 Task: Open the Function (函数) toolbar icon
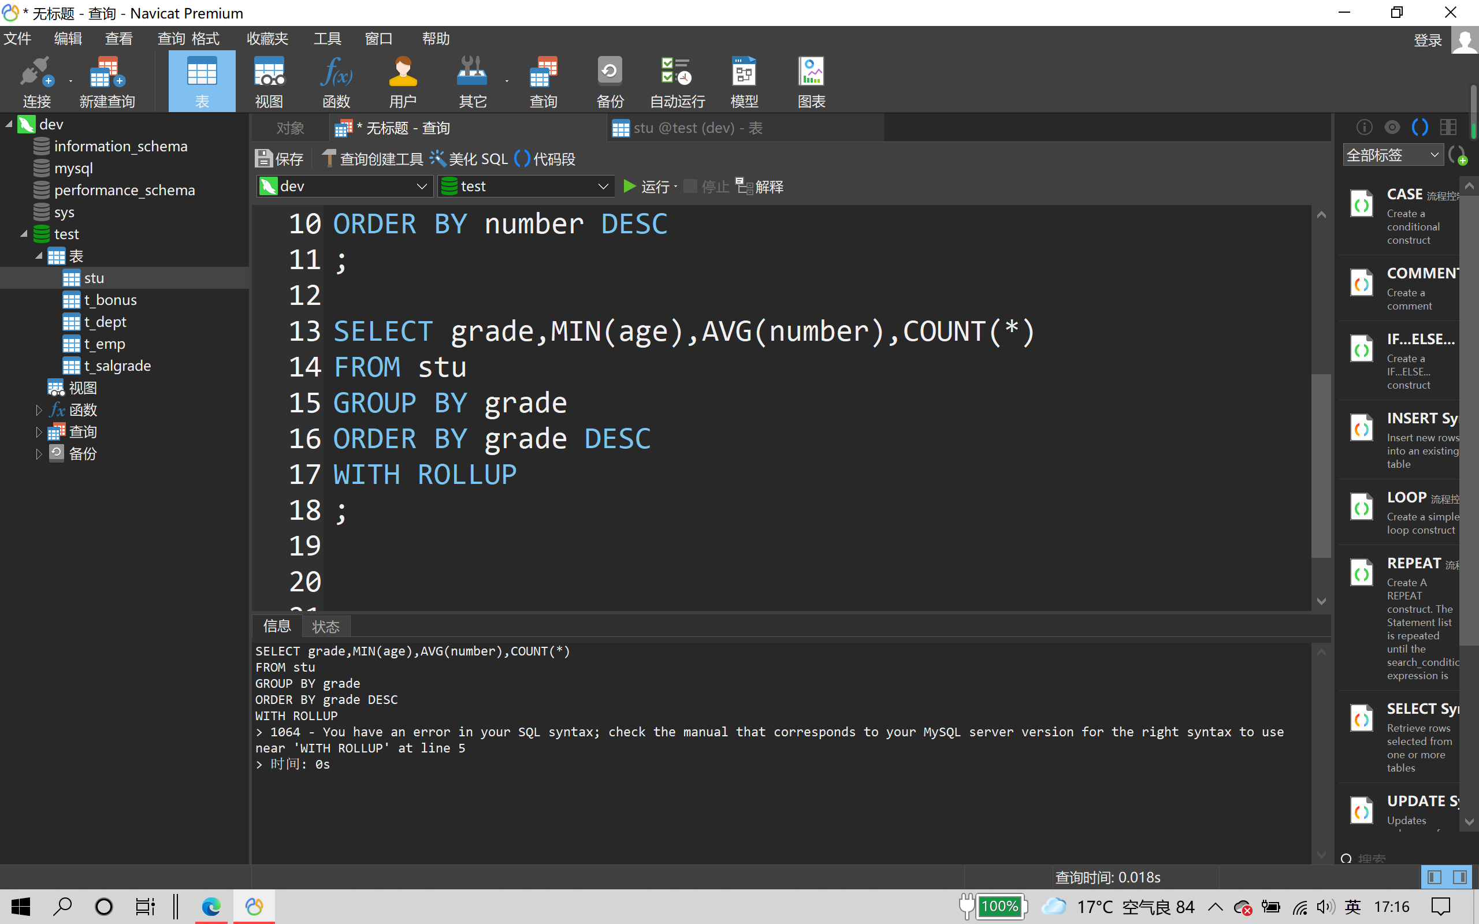point(336,83)
